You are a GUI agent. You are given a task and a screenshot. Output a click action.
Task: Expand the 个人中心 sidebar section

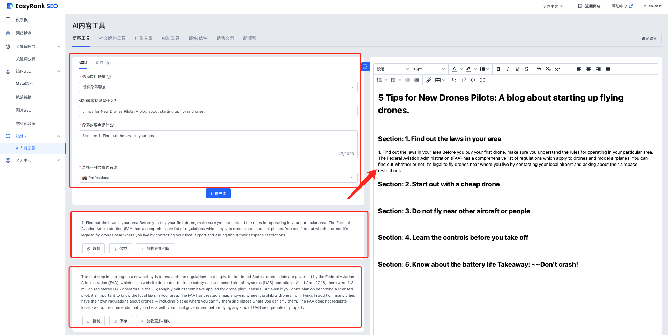59,160
